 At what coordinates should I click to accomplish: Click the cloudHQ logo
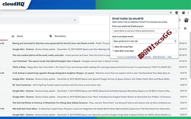pos(14,4)
